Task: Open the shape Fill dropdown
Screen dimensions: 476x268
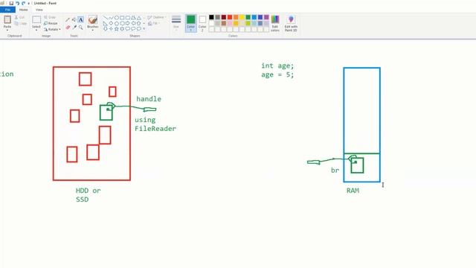Action: click(x=154, y=23)
